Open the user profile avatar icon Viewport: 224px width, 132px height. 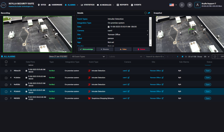click(x=198, y=5)
